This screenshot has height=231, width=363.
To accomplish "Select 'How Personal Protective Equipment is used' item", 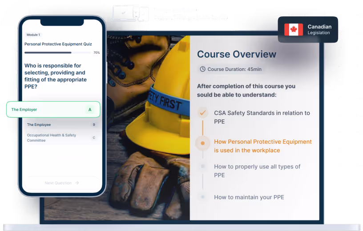I will (x=263, y=146).
